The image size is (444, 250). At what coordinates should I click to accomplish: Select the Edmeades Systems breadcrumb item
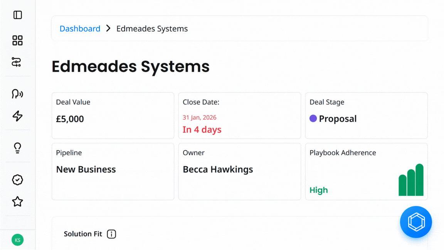click(x=152, y=29)
